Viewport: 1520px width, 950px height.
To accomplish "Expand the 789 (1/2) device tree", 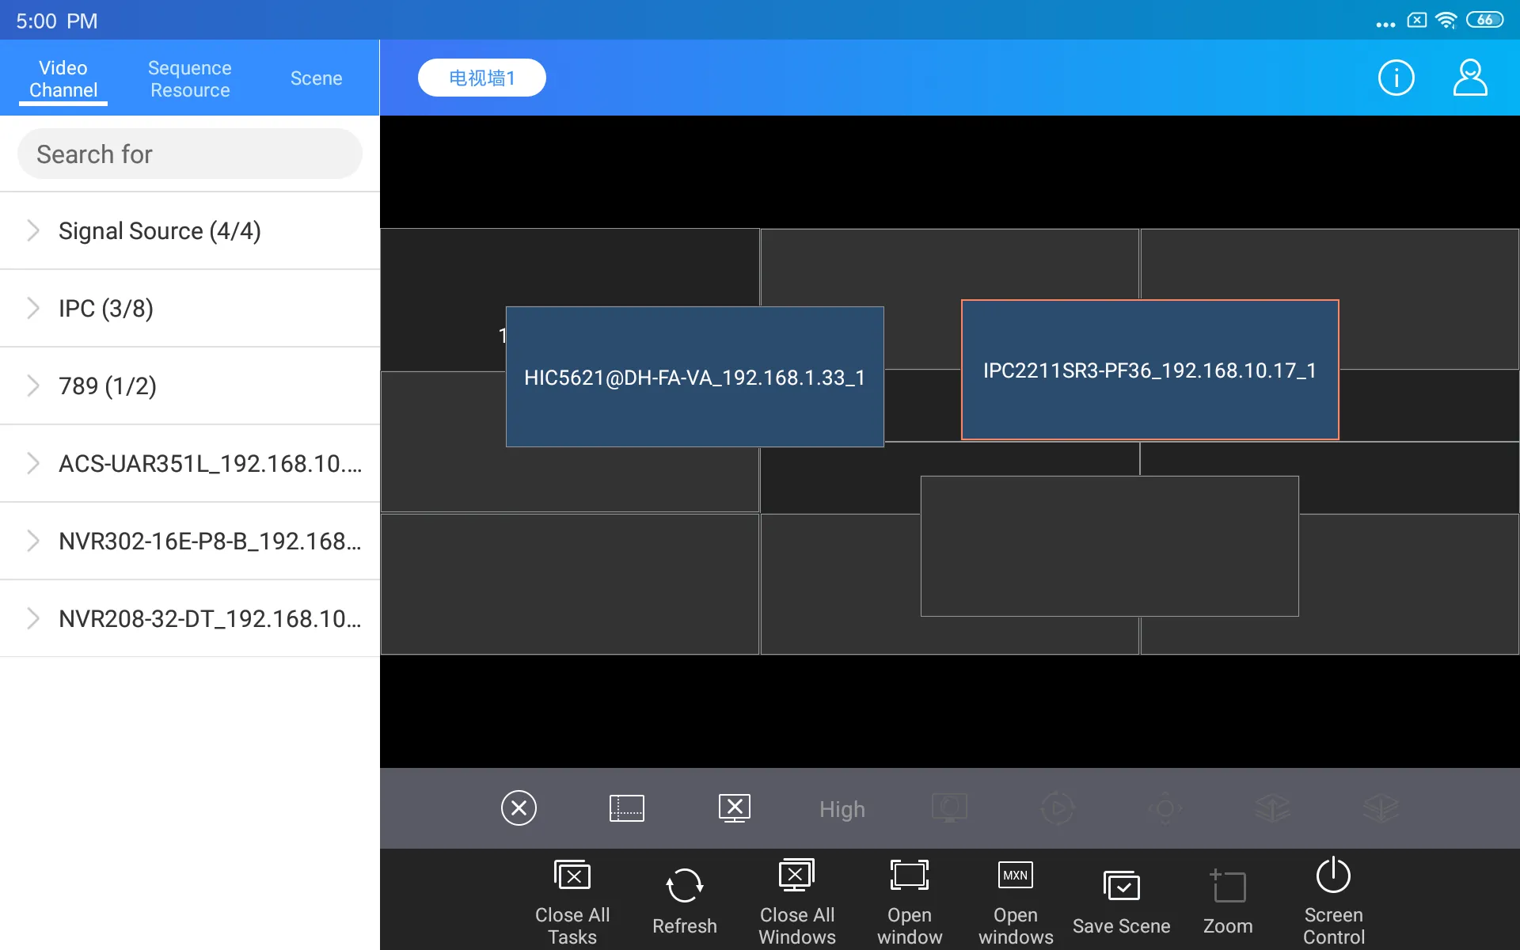I will pos(32,384).
